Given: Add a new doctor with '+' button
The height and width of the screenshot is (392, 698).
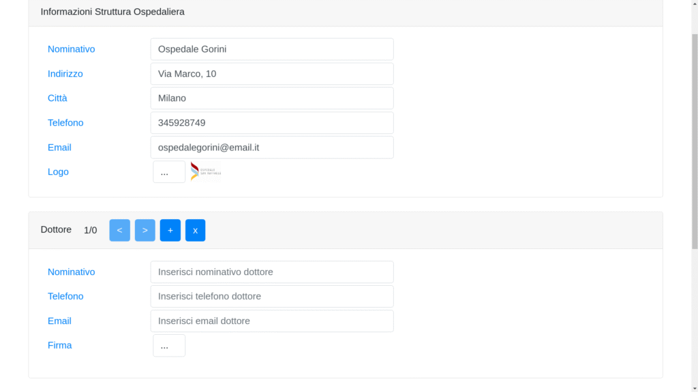Looking at the screenshot, I should (x=170, y=230).
